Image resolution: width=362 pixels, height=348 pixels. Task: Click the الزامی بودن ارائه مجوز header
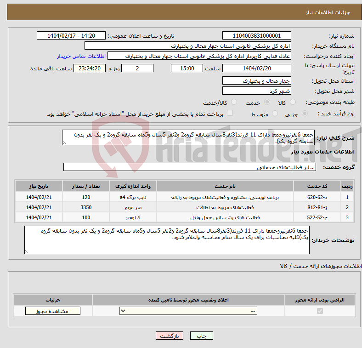(320, 300)
